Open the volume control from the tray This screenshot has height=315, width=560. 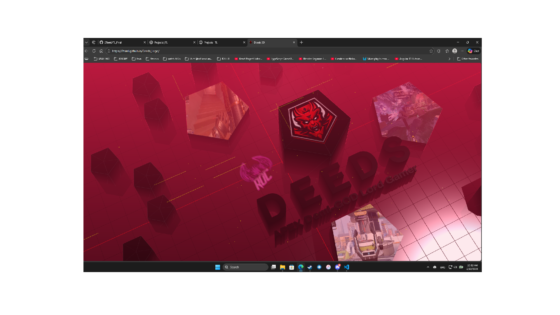455,267
